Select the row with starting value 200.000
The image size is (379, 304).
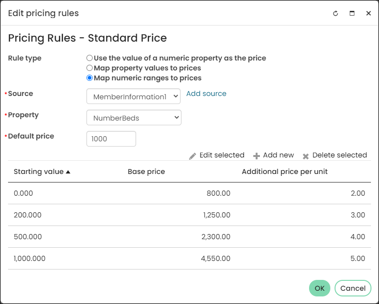(189, 215)
